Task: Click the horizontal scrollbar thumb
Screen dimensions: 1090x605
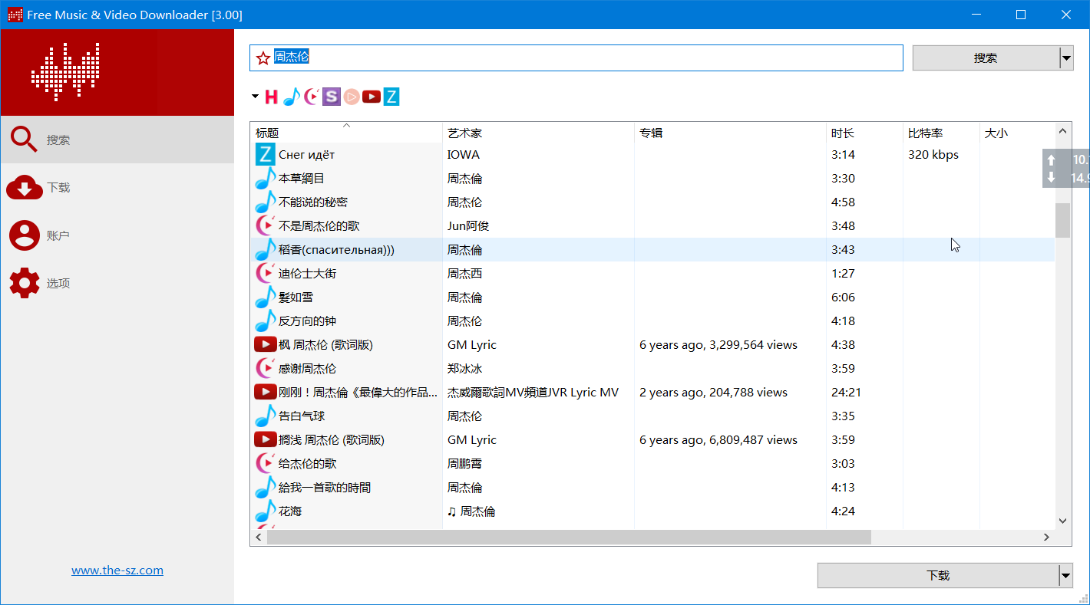Action: coord(569,538)
